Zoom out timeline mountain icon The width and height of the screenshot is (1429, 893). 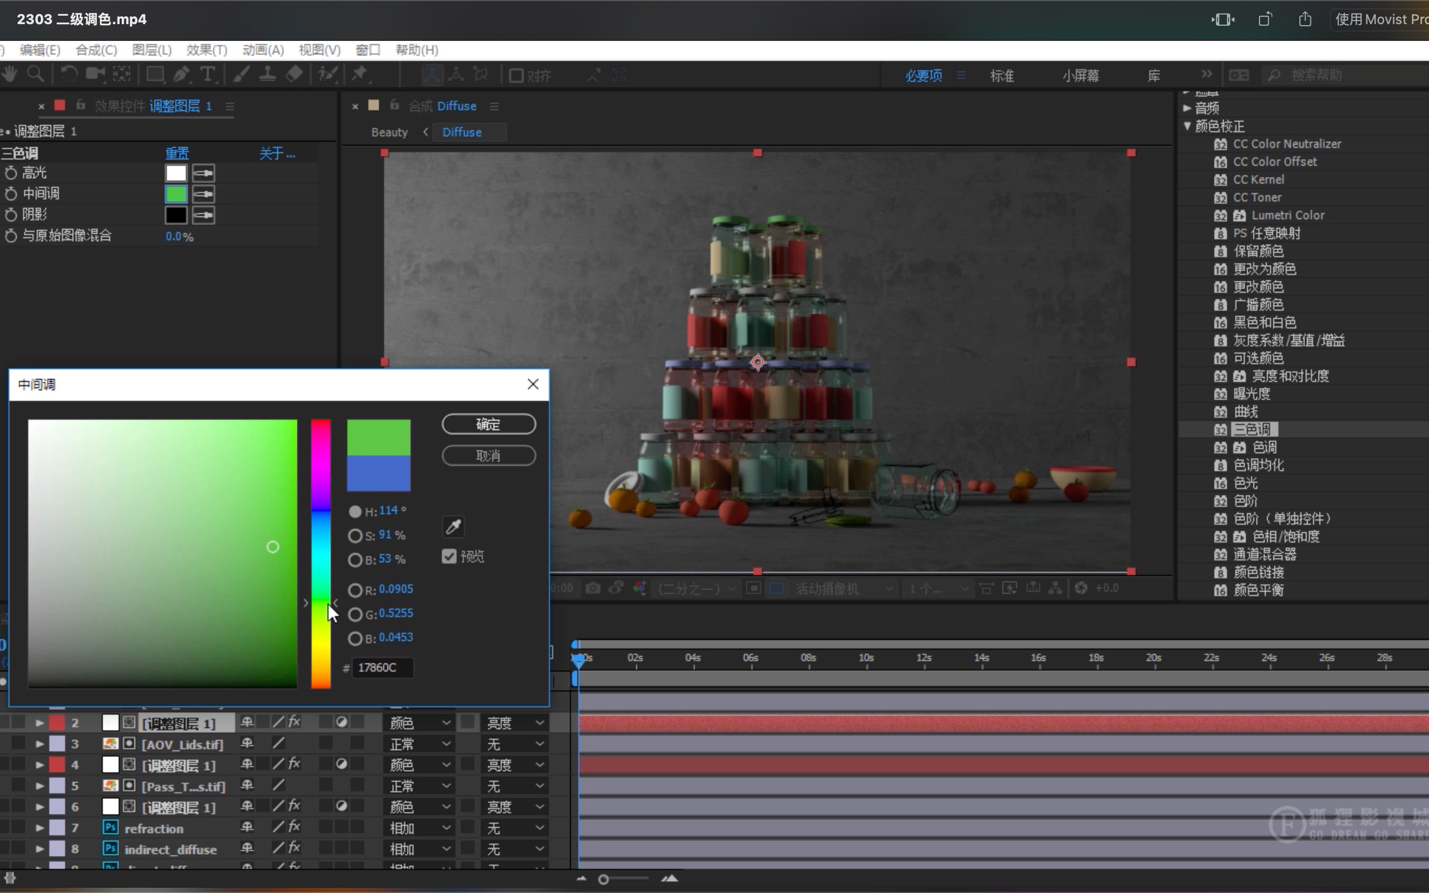tap(581, 879)
